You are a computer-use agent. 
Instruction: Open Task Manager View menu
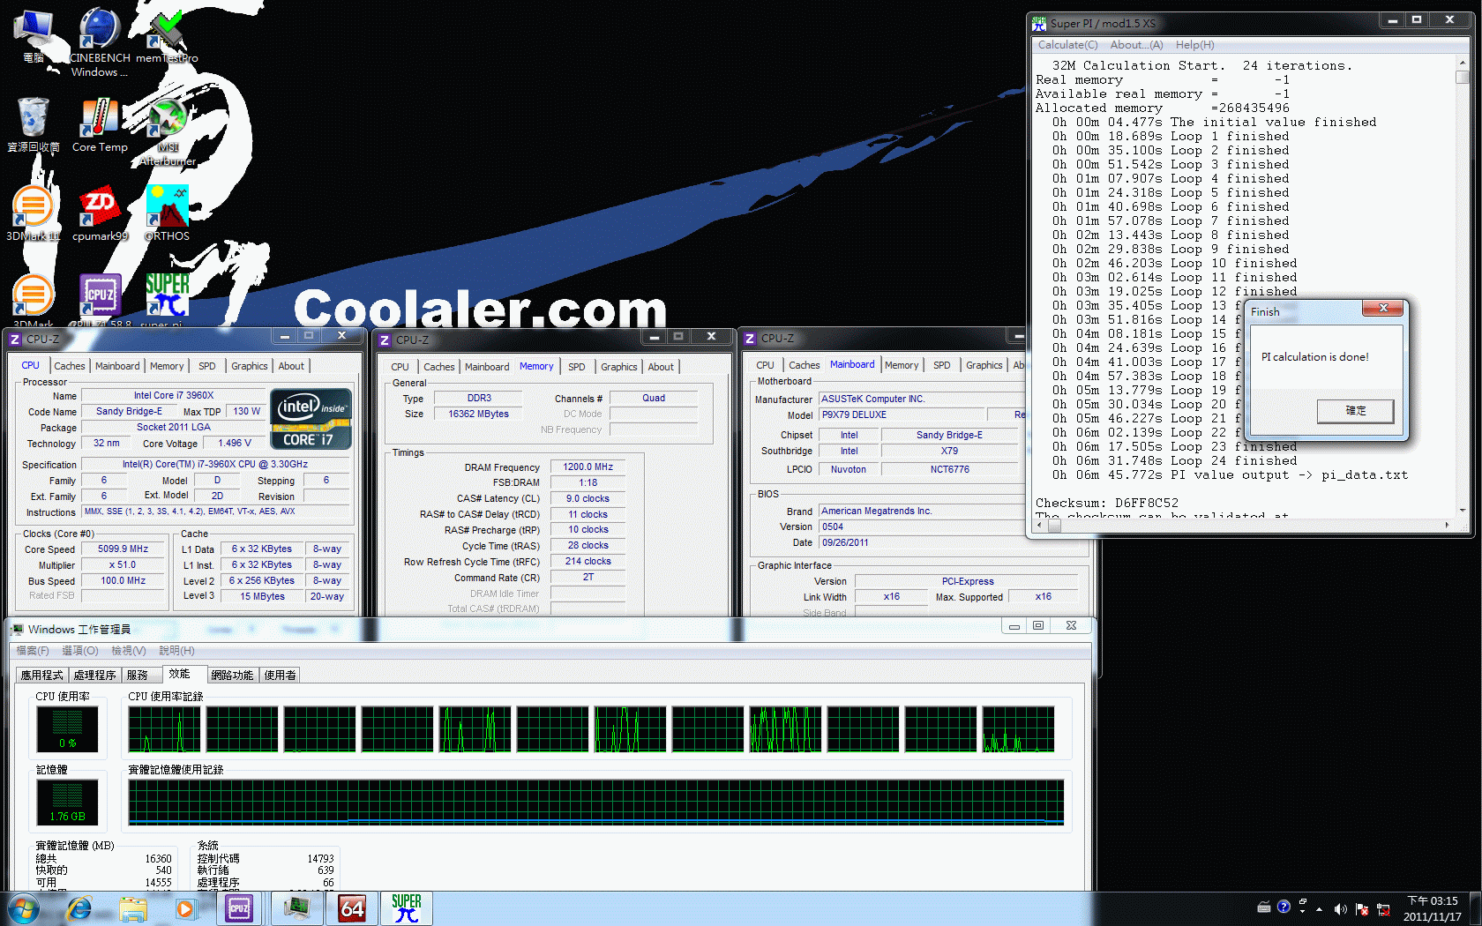(x=129, y=651)
